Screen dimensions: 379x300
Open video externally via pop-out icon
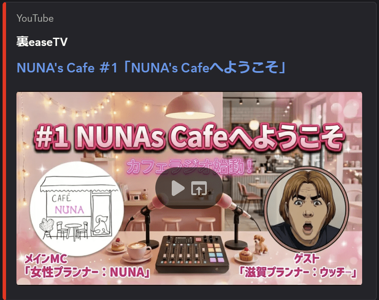[199, 188]
